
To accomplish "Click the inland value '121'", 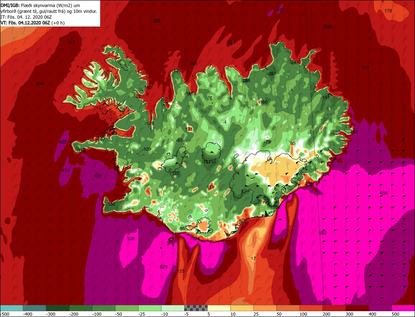I will coord(189,129).
